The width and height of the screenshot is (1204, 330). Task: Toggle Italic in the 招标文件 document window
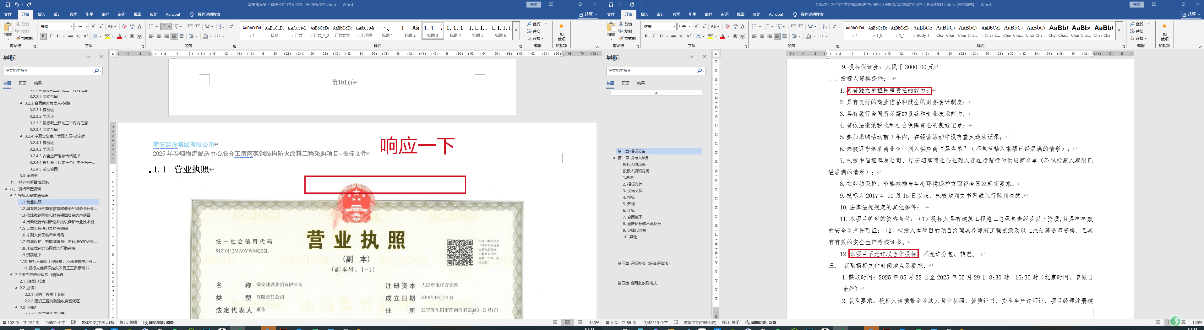coord(653,36)
